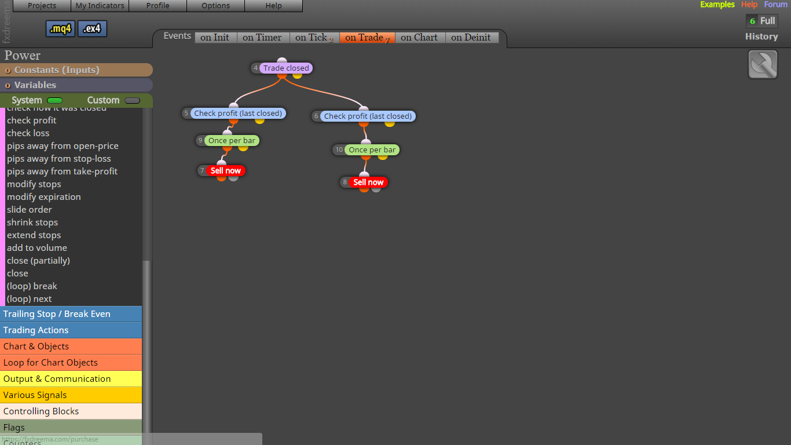Open the My Indicators menu
Screen dimensions: 791x445
100,6
